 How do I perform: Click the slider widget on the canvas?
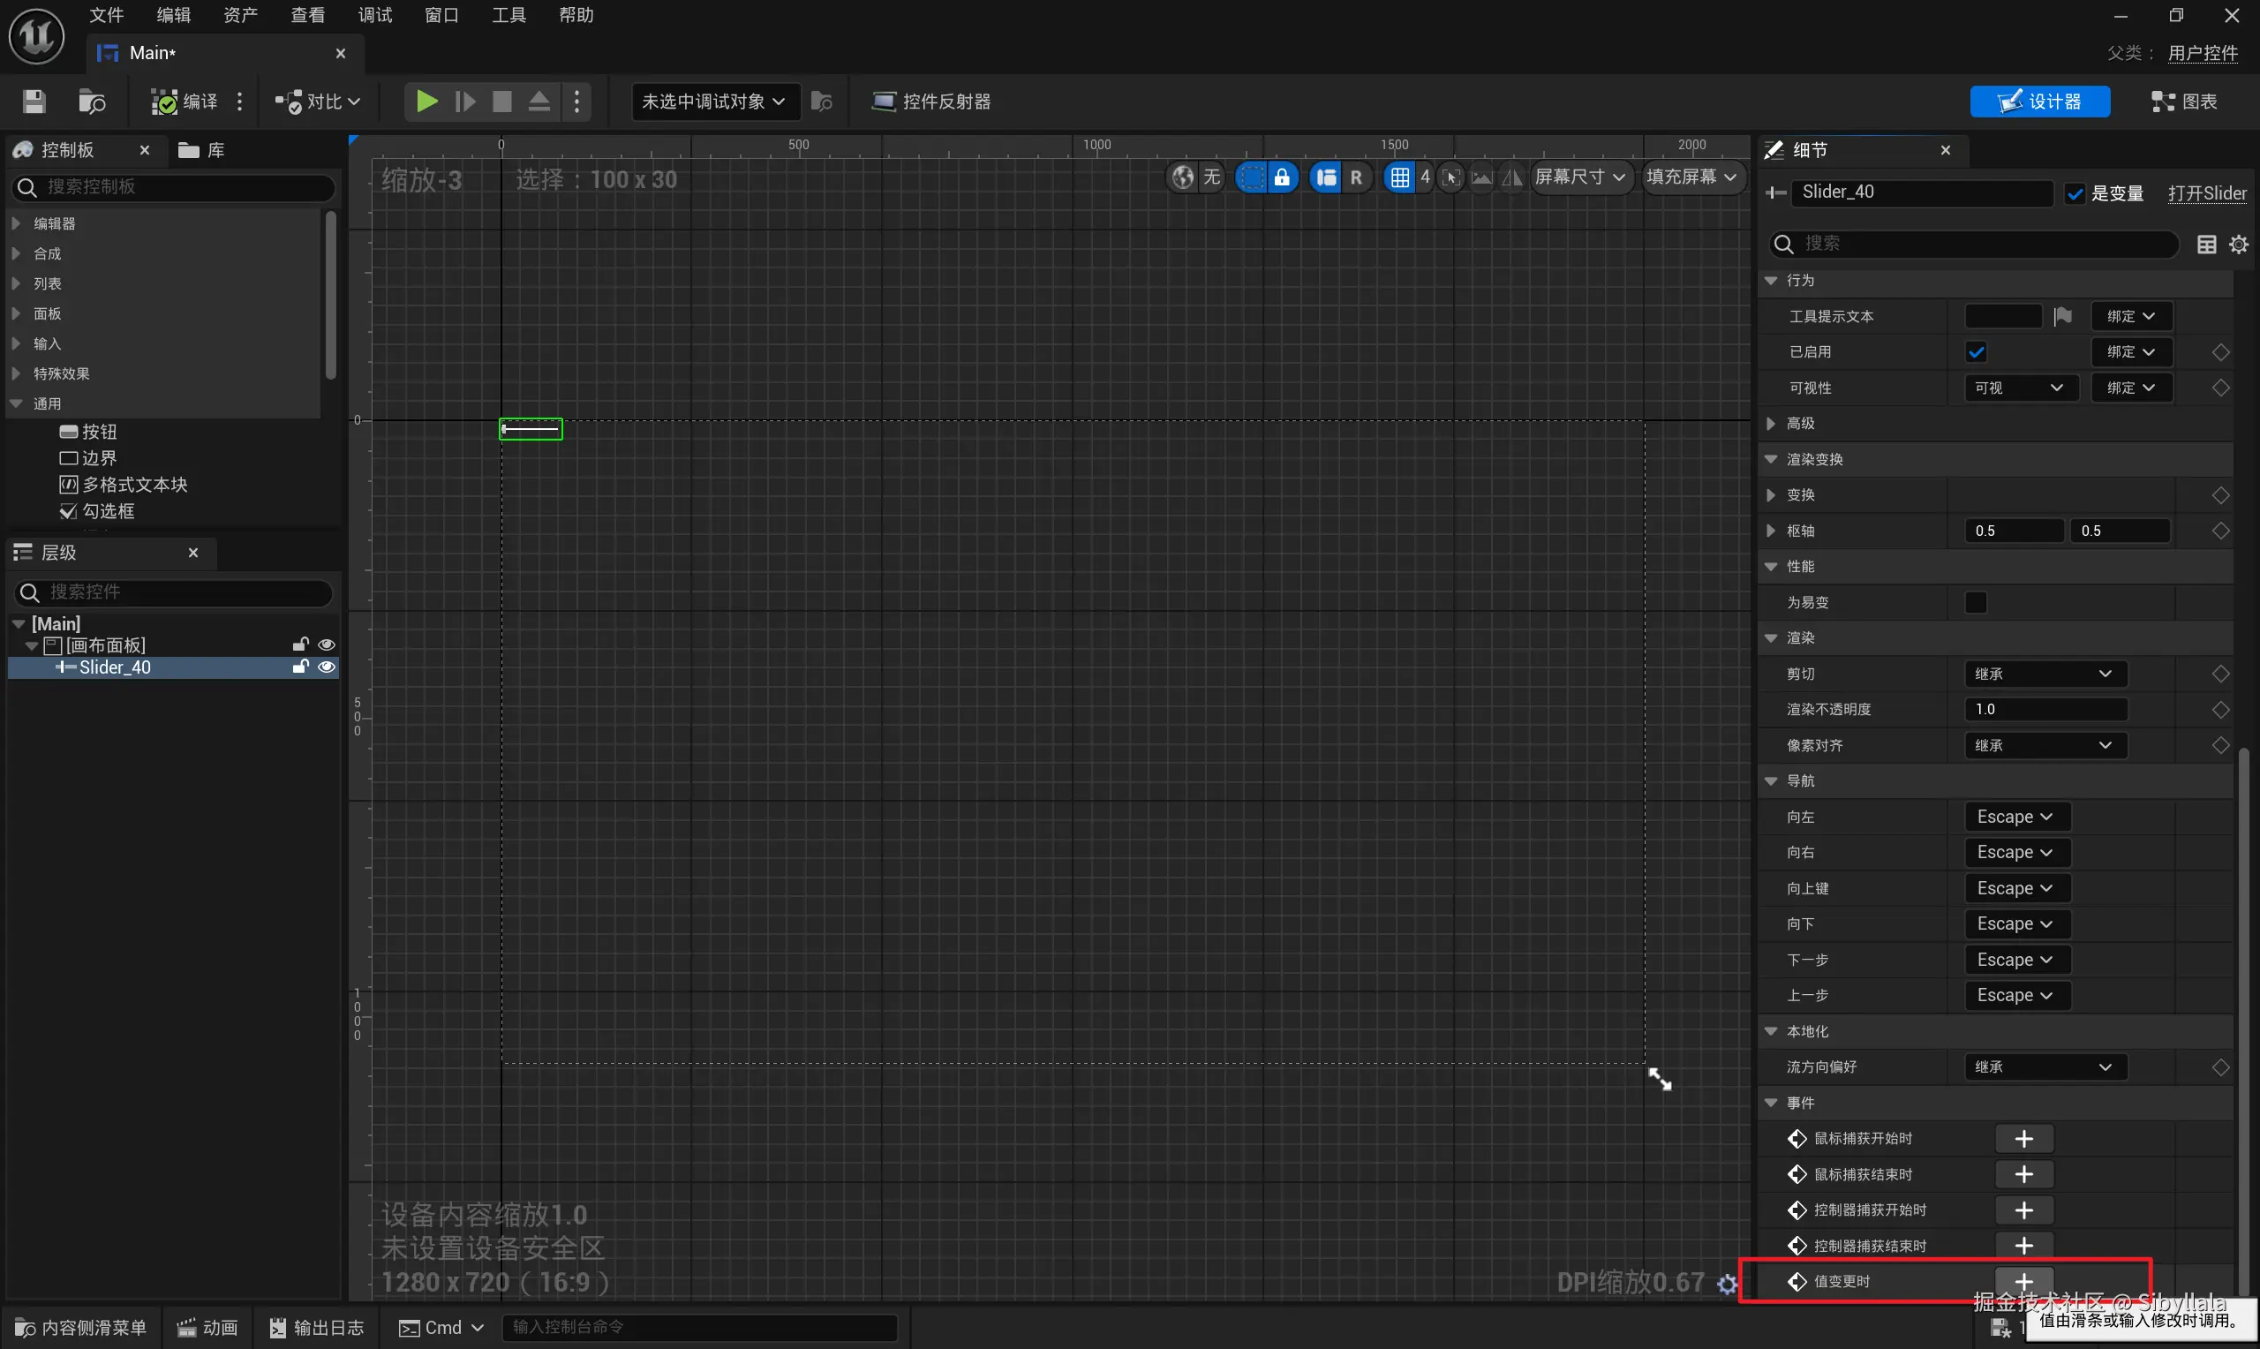[531, 429]
